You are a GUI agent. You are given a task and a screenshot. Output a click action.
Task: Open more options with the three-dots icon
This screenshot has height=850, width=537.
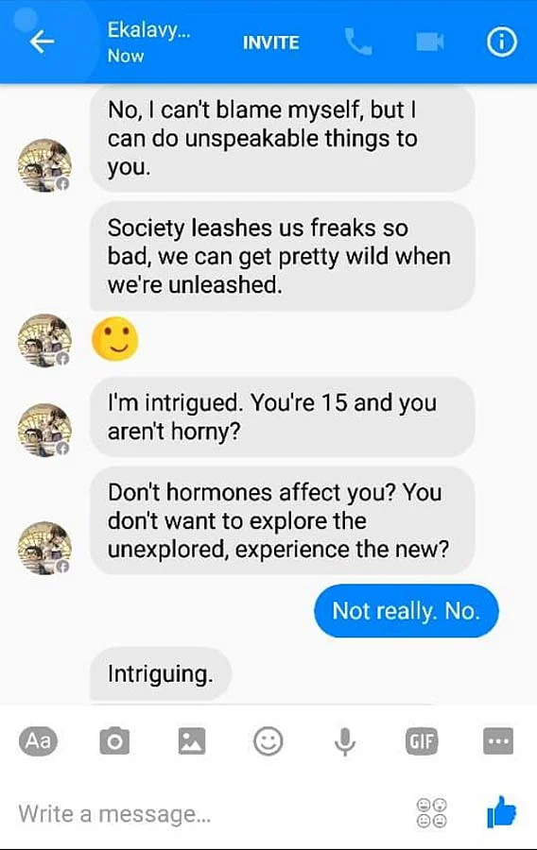[498, 740]
